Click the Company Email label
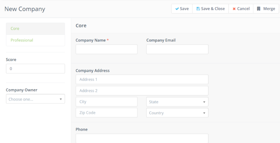 click(x=161, y=40)
